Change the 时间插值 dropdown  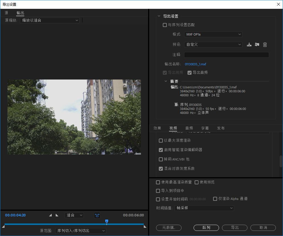[x=204, y=208]
